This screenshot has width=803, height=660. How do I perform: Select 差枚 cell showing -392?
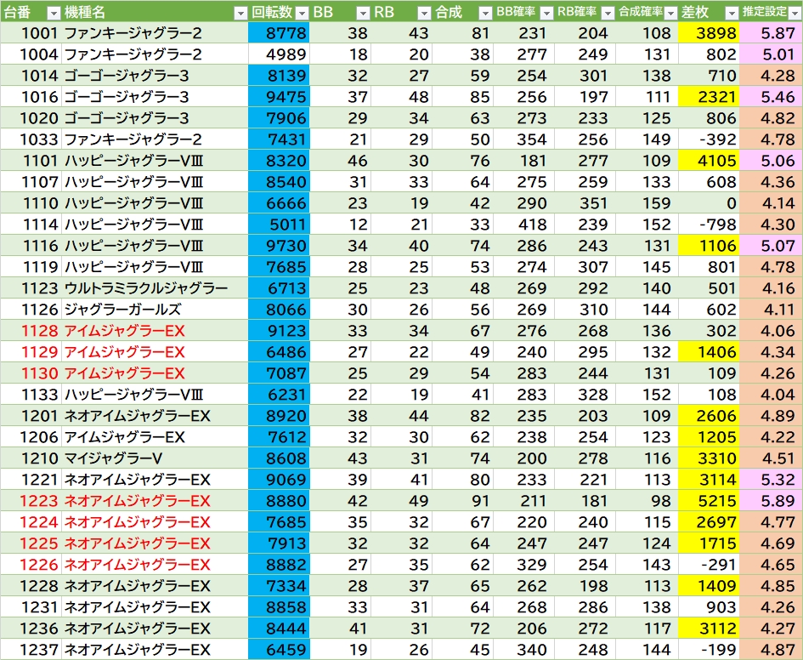[x=709, y=139]
